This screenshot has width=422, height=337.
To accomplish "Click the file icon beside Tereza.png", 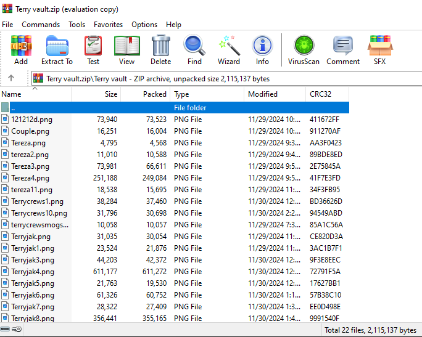I will [5, 142].
